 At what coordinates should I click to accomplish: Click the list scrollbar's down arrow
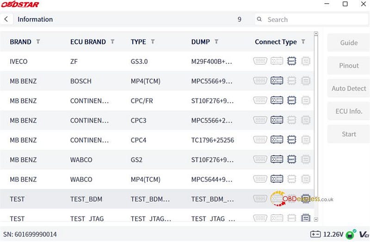(316, 219)
